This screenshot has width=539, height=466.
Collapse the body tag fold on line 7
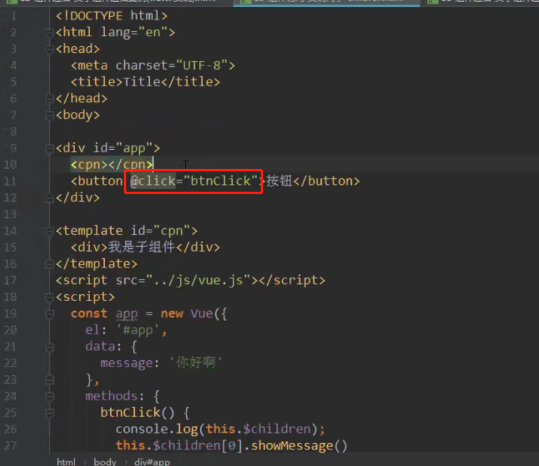49,115
